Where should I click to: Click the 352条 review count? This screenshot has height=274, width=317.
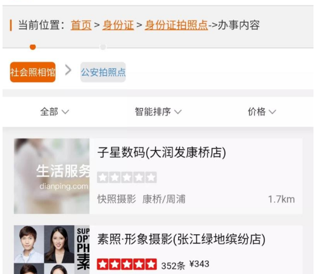tap(173, 265)
